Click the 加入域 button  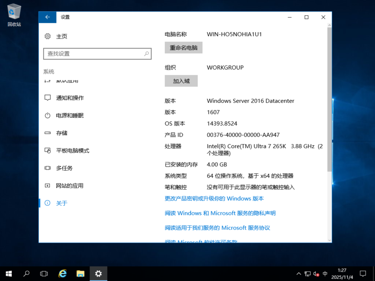181,81
